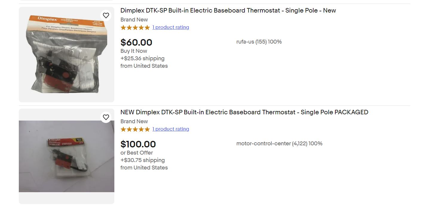Click seller info rufa-us (155) 100%

pos(259,42)
